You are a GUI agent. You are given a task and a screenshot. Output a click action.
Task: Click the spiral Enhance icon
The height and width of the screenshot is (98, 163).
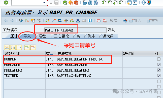click(39, 21)
